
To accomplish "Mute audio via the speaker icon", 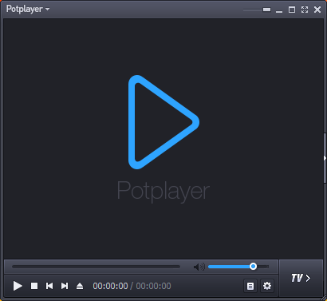I will (199, 267).
